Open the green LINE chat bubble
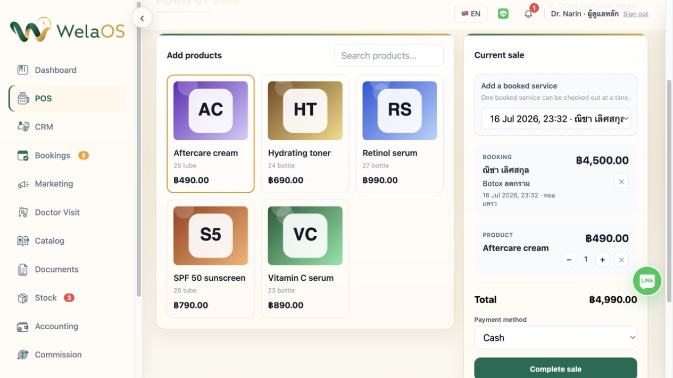The height and width of the screenshot is (378, 673). tap(647, 281)
